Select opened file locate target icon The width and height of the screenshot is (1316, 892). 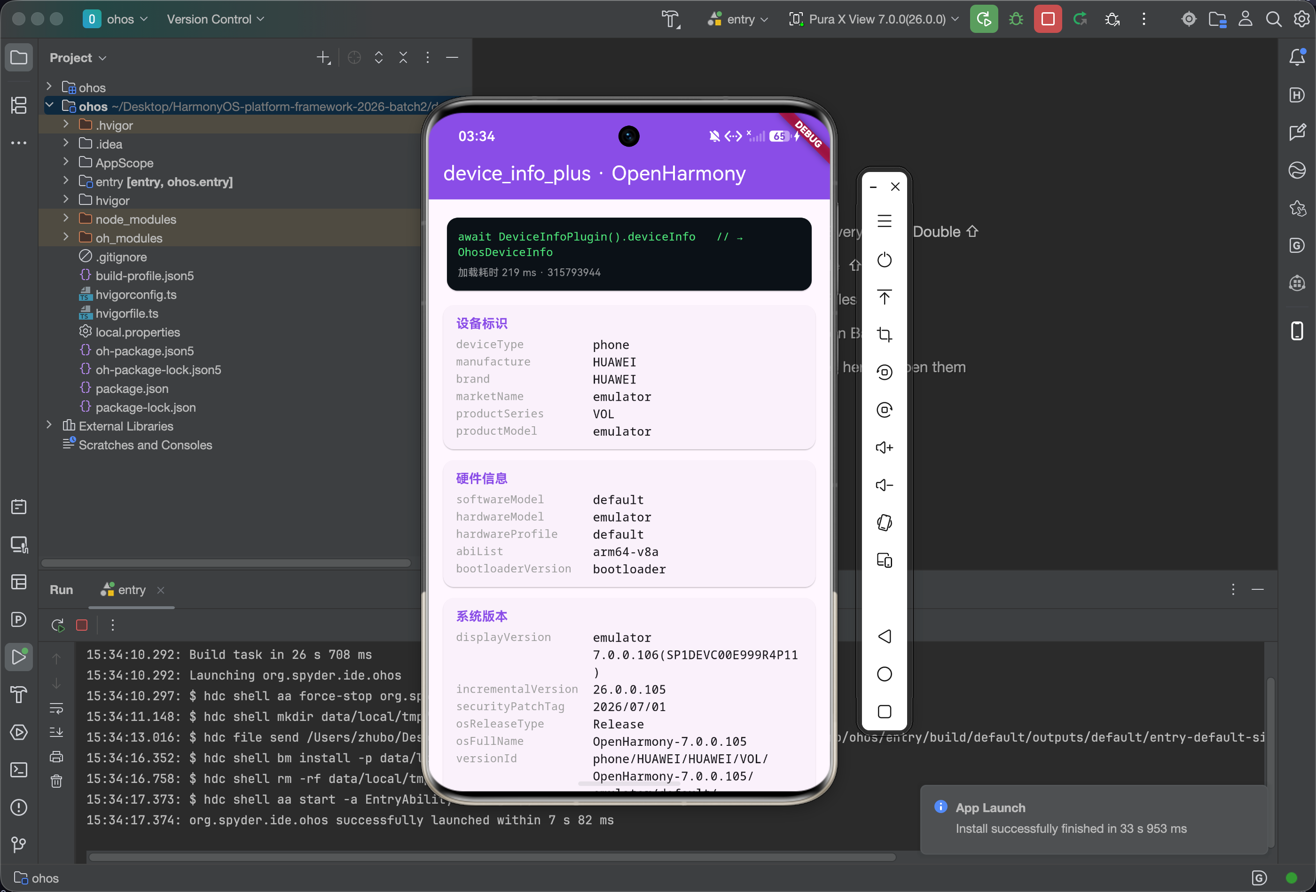354,57
